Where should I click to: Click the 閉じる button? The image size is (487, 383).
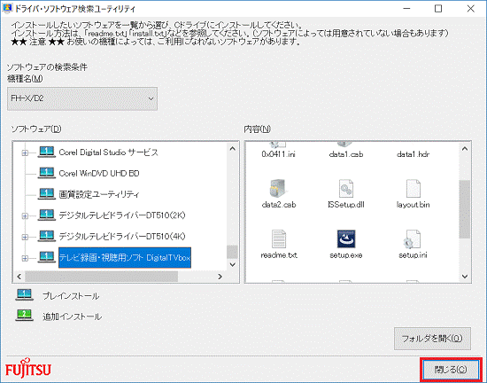(451, 370)
